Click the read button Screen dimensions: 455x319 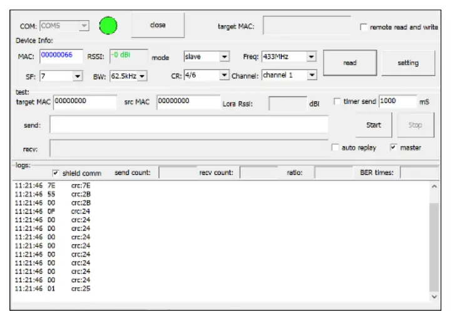pos(350,63)
